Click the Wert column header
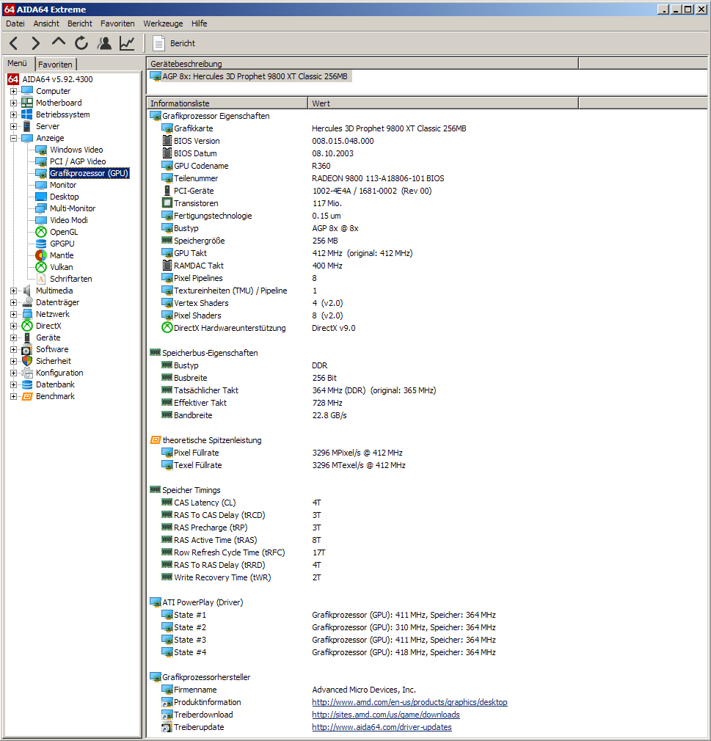This screenshot has height=741, width=711. click(443, 103)
